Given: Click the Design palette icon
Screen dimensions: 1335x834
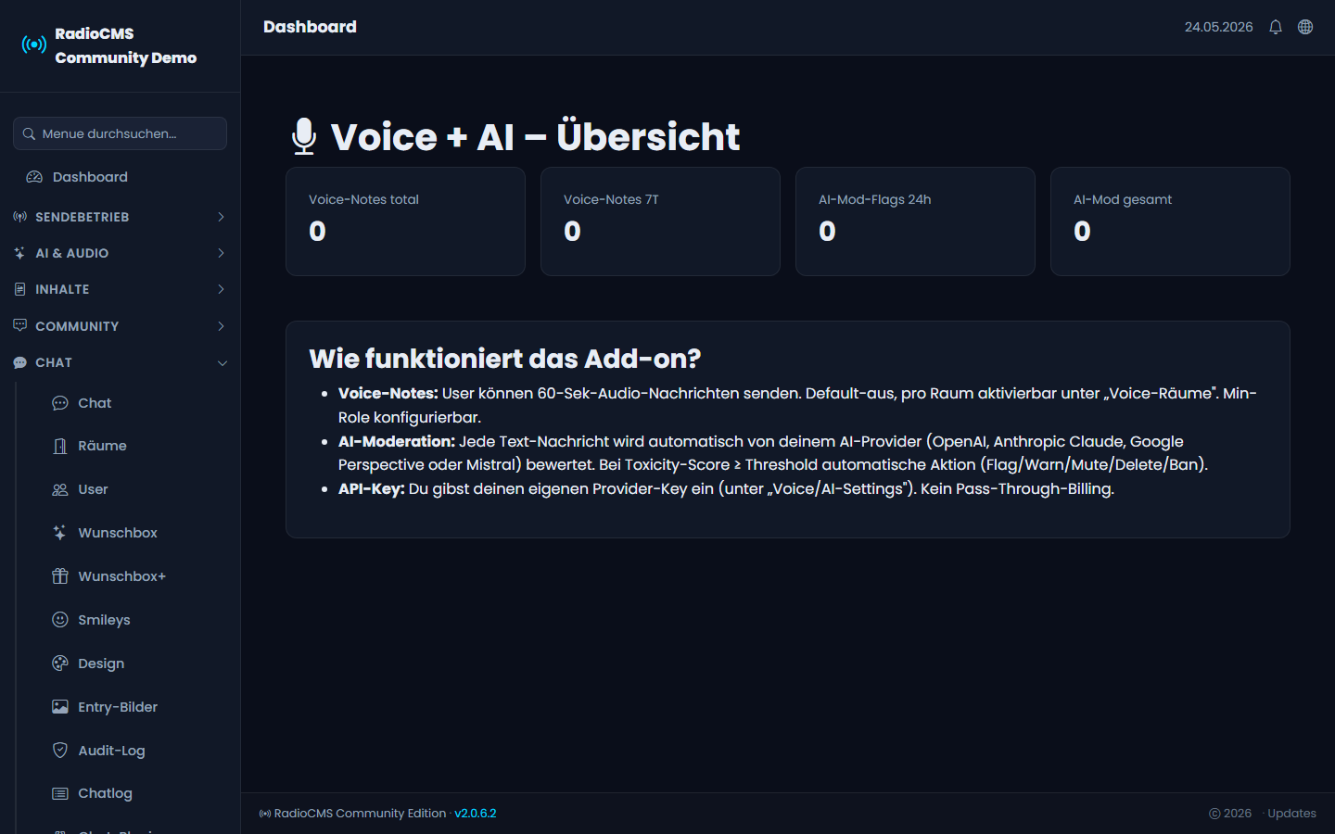Looking at the screenshot, I should 60,663.
